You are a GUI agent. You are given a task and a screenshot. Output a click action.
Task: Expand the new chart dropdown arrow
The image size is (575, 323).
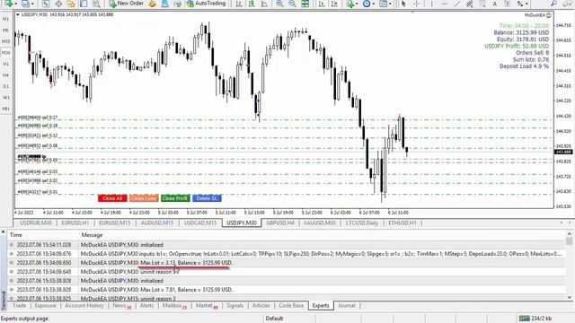(15, 4)
